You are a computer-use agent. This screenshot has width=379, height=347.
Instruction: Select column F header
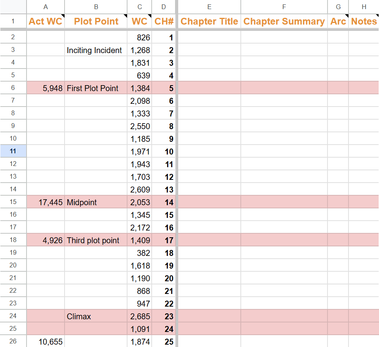click(x=284, y=7)
